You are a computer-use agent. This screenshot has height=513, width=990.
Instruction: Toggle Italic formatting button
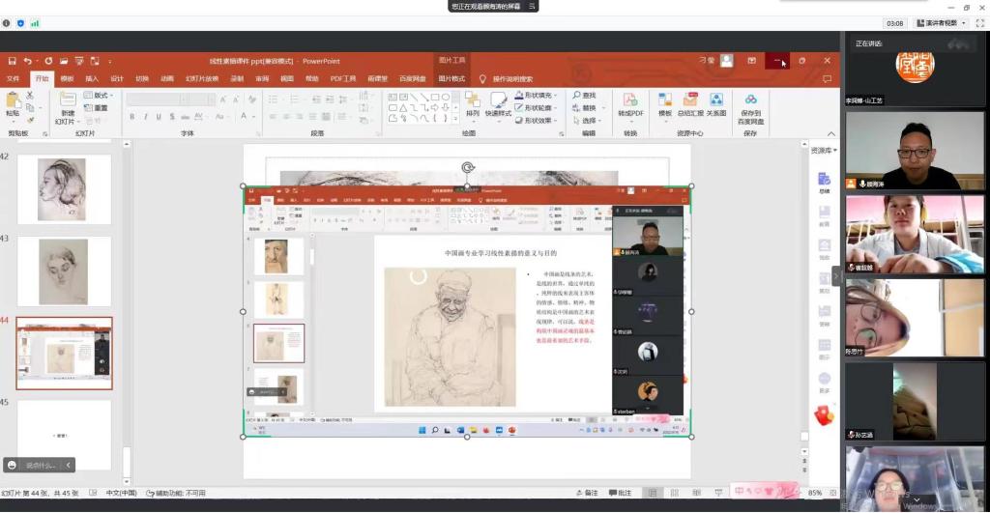tap(145, 117)
